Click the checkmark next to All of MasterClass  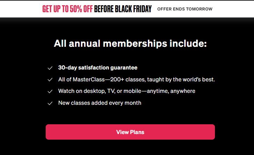(50, 80)
